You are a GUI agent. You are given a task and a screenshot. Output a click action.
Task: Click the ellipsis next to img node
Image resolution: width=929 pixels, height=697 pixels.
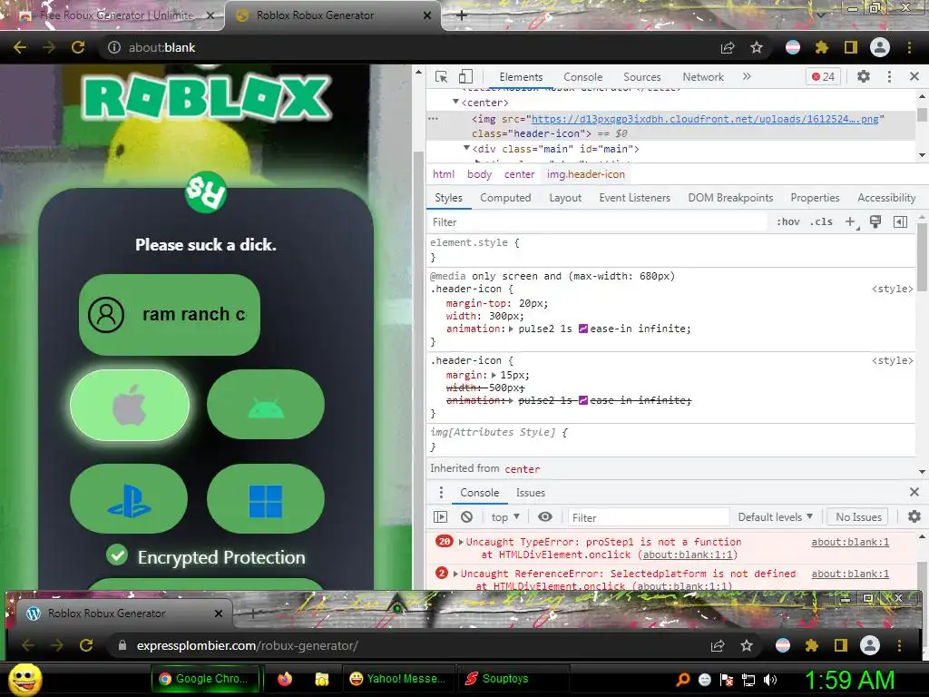point(434,119)
